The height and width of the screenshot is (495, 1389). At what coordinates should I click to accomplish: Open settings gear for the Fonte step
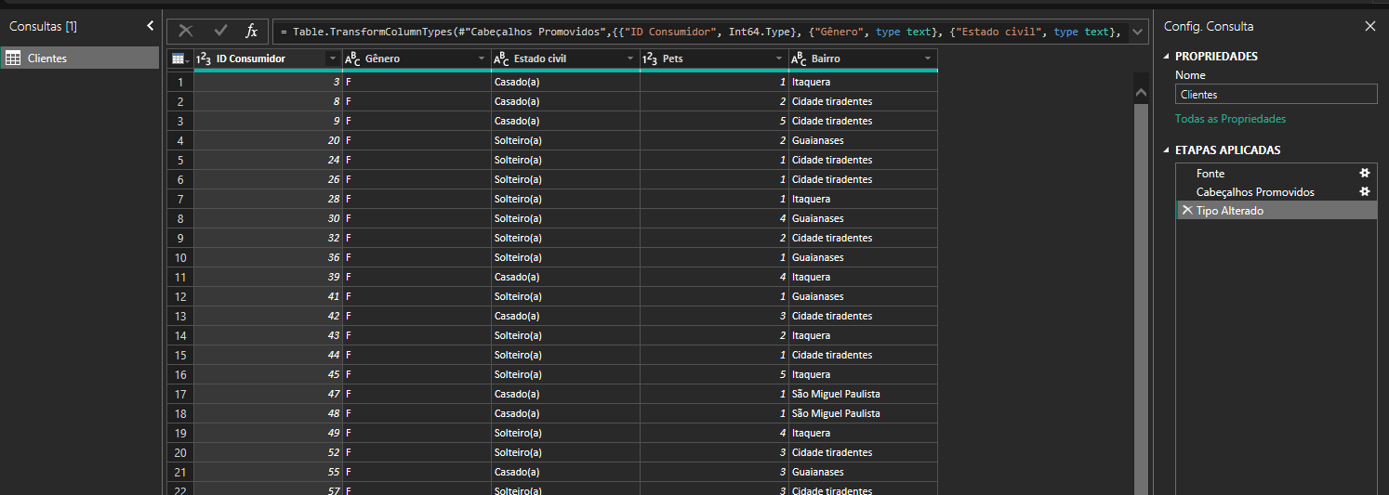click(1365, 174)
